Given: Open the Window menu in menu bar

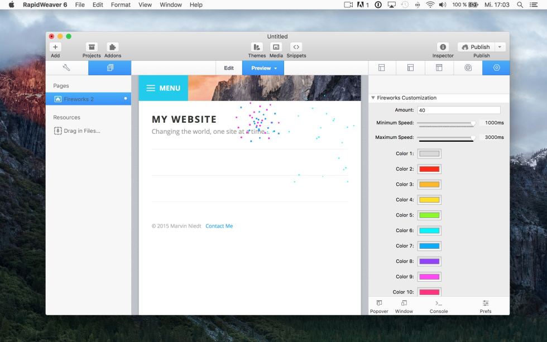Looking at the screenshot, I should pyautogui.click(x=171, y=5).
